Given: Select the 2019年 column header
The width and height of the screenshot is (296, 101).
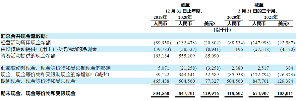Looking at the screenshot, I should 160,18.
